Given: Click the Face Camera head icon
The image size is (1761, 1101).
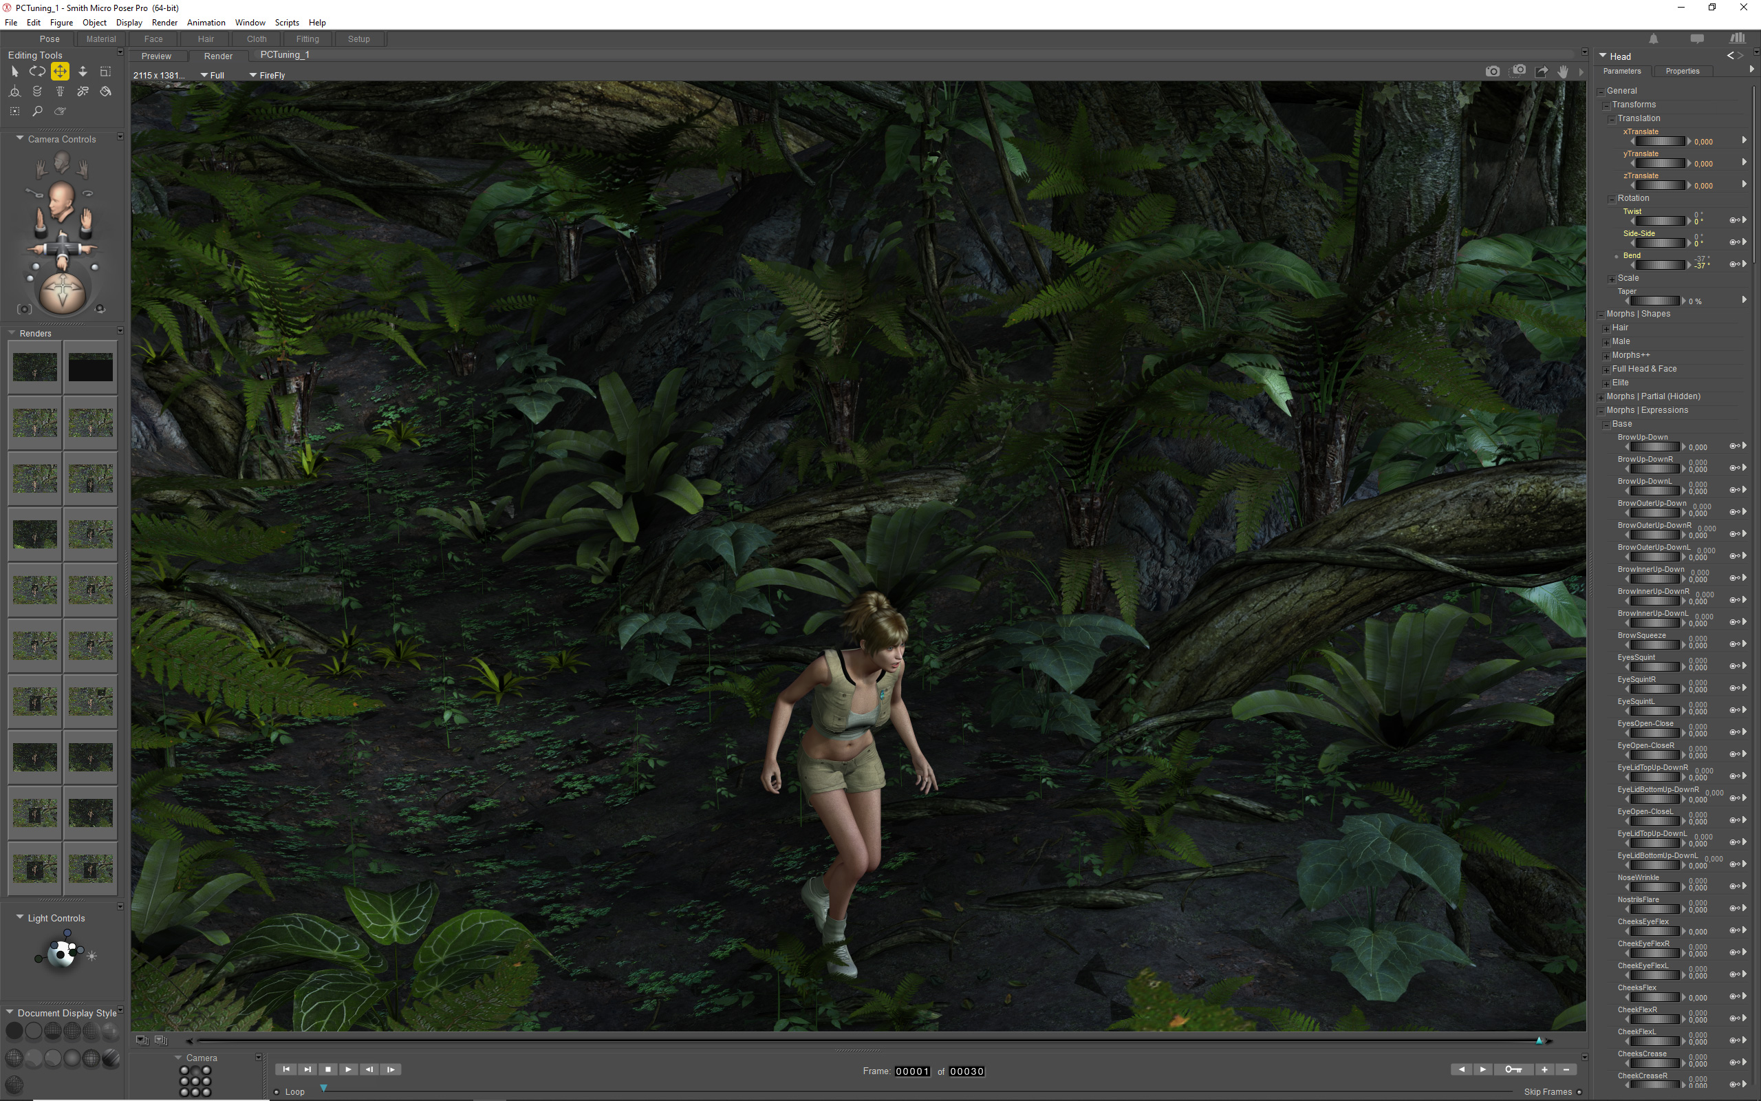Looking at the screenshot, I should click(62, 161).
